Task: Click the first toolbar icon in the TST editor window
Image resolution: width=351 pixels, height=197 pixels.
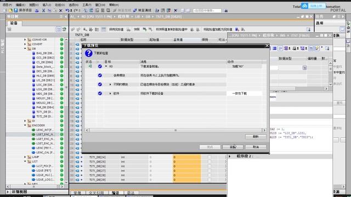Action: [x=274, y=49]
